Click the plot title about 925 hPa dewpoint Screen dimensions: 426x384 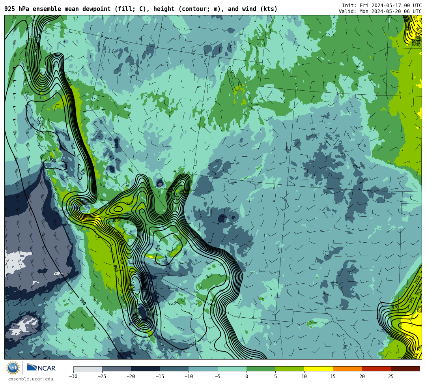(x=141, y=9)
